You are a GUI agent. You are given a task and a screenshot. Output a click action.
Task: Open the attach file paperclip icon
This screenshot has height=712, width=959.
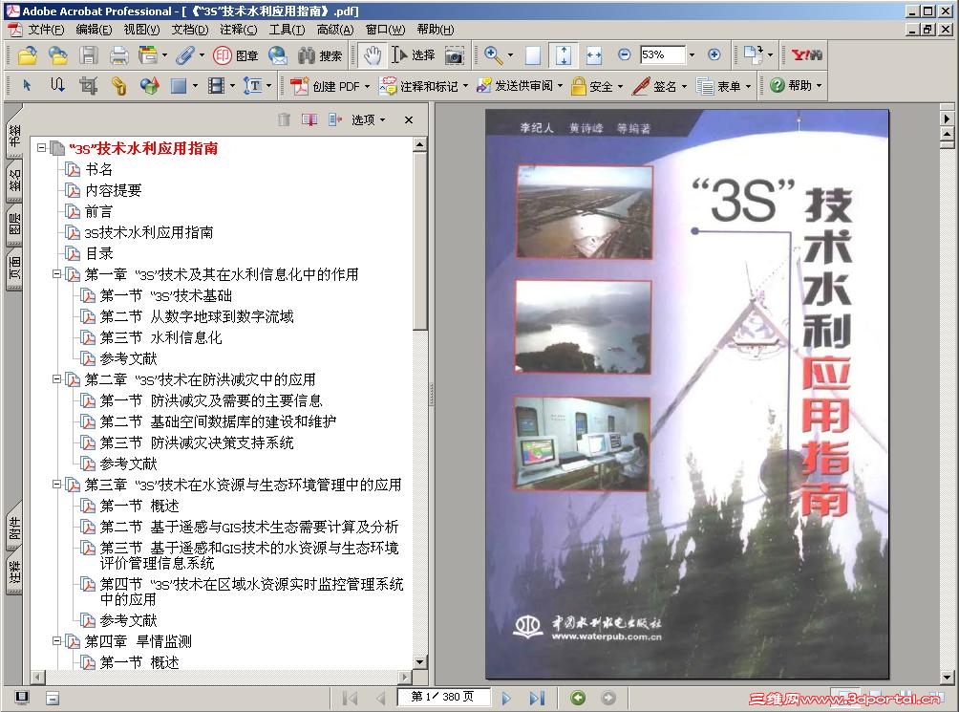click(184, 55)
